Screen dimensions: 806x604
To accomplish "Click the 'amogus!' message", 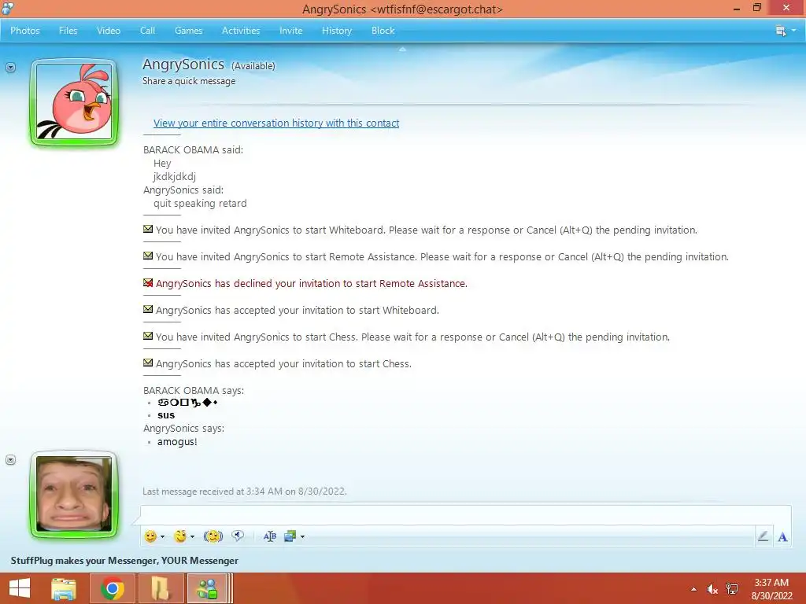I will [177, 442].
